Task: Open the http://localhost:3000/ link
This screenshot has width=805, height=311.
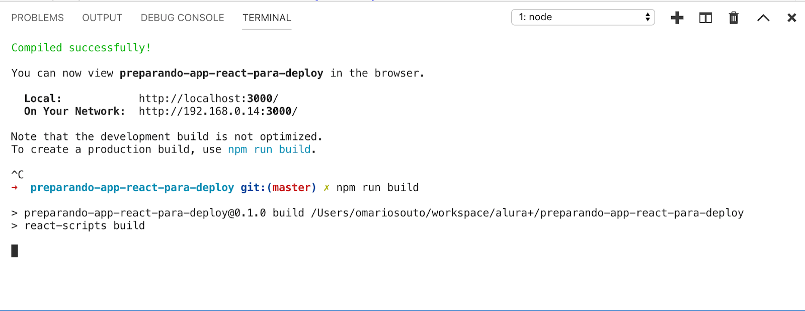Action: 208,99
